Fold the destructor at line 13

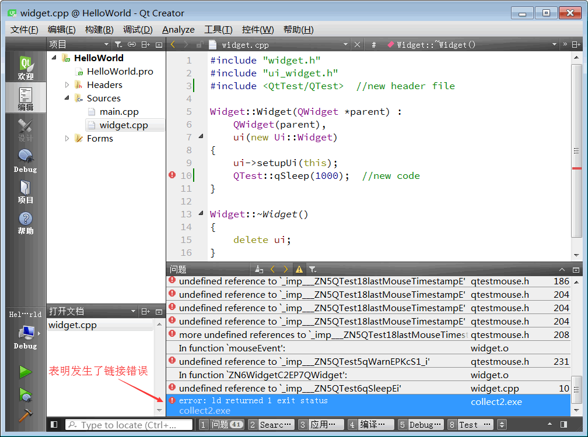201,213
